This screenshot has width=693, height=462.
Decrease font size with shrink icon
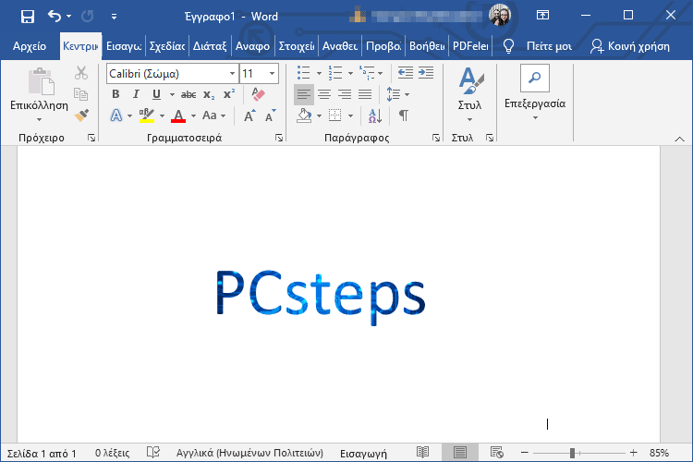(270, 115)
